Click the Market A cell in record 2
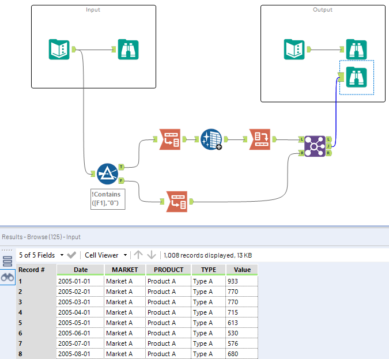 point(125,292)
